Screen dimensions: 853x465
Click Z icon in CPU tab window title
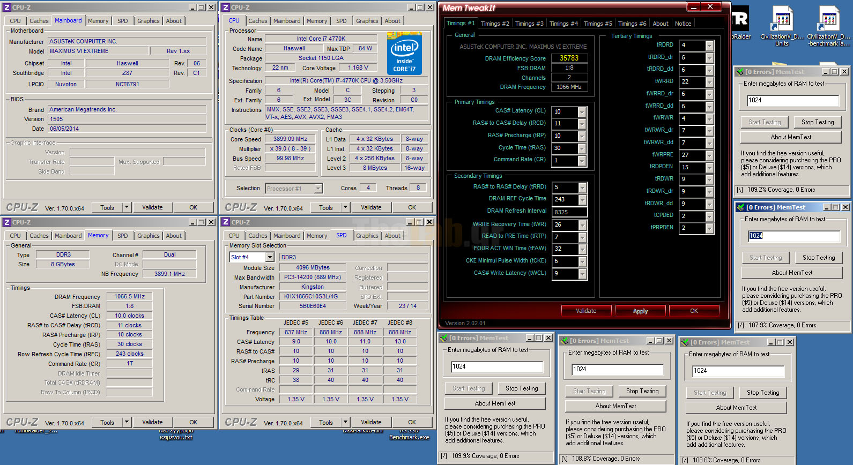coord(226,7)
